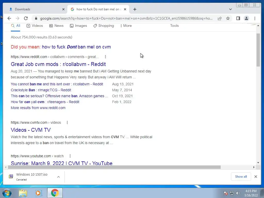Click the network tray icon
The height and width of the screenshot is (198, 264).
(232, 193)
